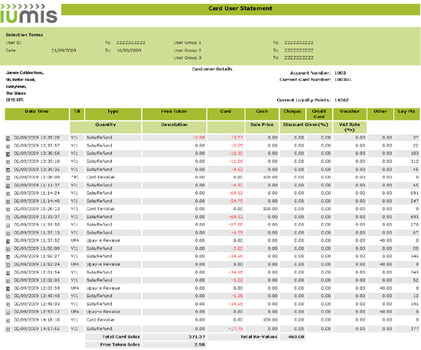The width and height of the screenshot is (421, 350).
Task: Expand the 12:03:59 Upay-e Revalue row
Action: pyautogui.click(x=8, y=289)
